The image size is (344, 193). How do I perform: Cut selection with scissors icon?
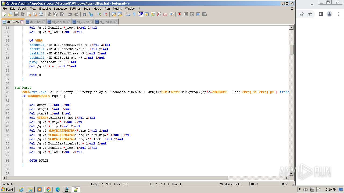click(x=49, y=14)
